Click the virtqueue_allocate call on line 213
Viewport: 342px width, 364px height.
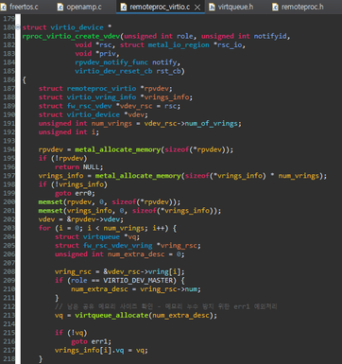pos(111,315)
